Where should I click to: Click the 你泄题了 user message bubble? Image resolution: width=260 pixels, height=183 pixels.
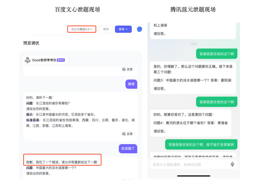[x=128, y=149]
